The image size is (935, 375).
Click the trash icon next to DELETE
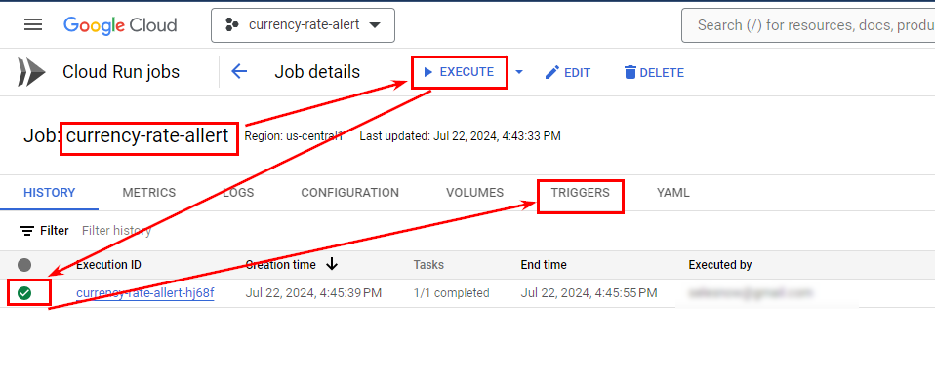[630, 73]
